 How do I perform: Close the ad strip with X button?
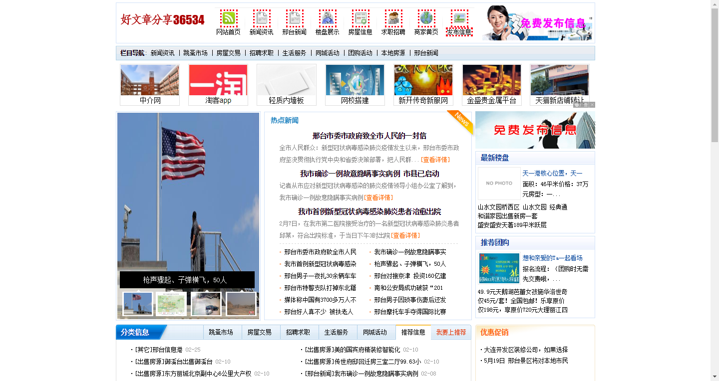click(592, 105)
